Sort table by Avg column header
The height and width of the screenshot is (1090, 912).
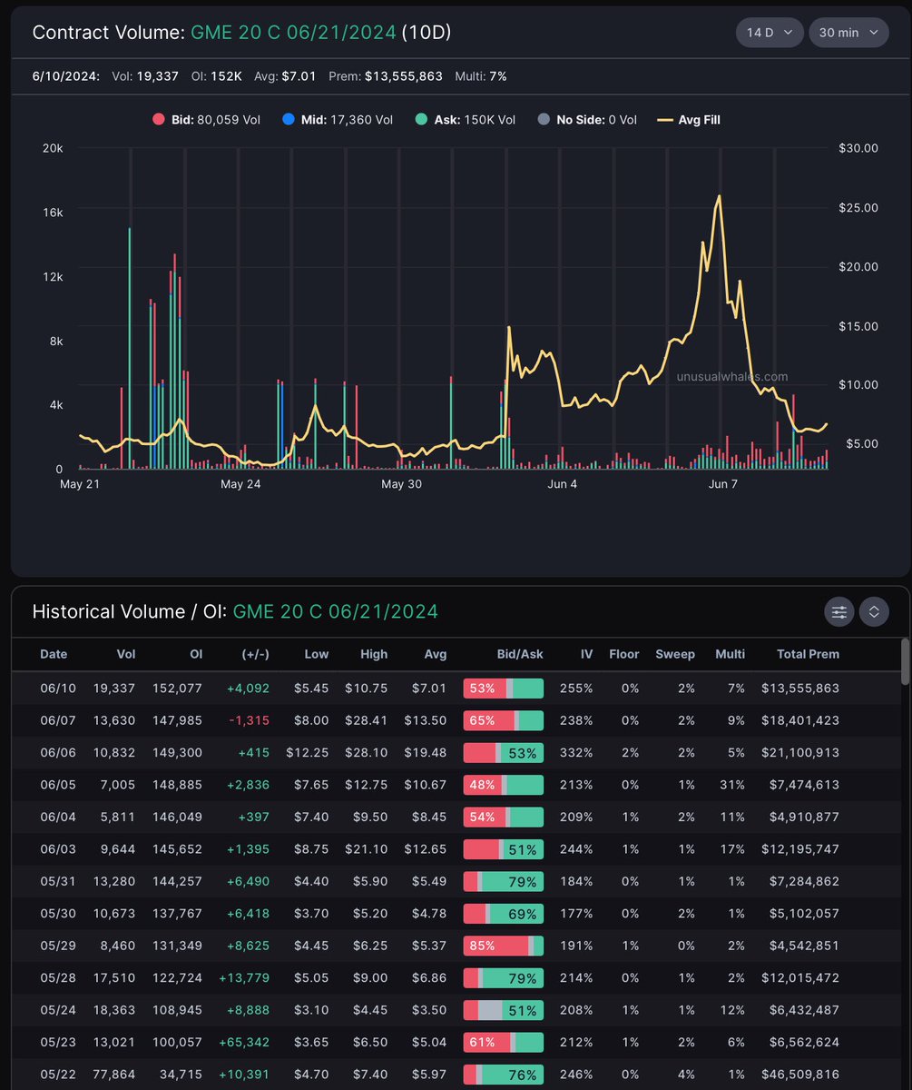tap(435, 654)
